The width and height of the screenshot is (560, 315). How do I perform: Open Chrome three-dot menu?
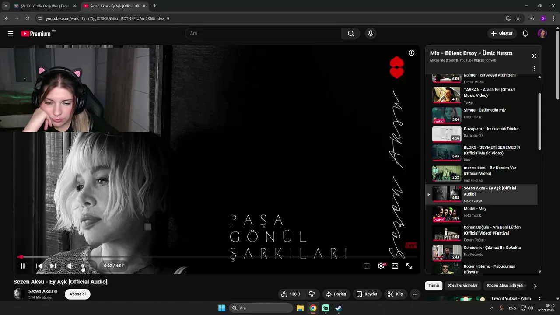click(553, 18)
